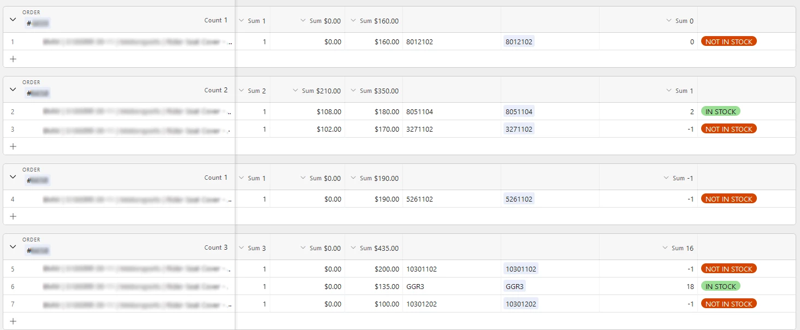Add a record below row 3

click(13, 146)
